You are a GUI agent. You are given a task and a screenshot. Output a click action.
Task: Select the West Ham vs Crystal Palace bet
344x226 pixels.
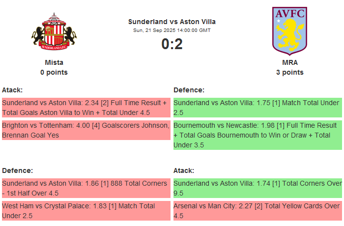click(x=86, y=211)
